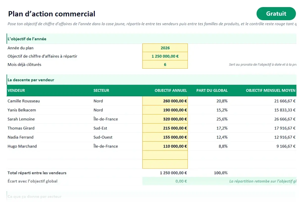Select the Plan d'action commercial title
The height and width of the screenshot is (202, 303).
tap(52, 14)
